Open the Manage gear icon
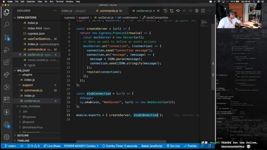This screenshot has height=150, width=267. point(7,137)
